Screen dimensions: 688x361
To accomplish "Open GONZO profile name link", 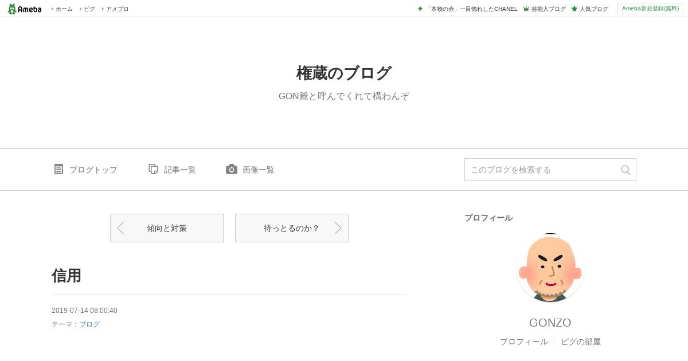I will (x=550, y=323).
